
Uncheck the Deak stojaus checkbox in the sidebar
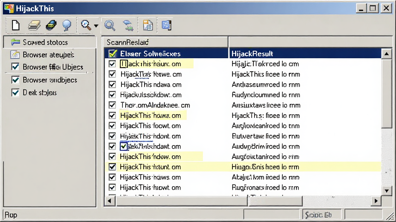point(15,92)
